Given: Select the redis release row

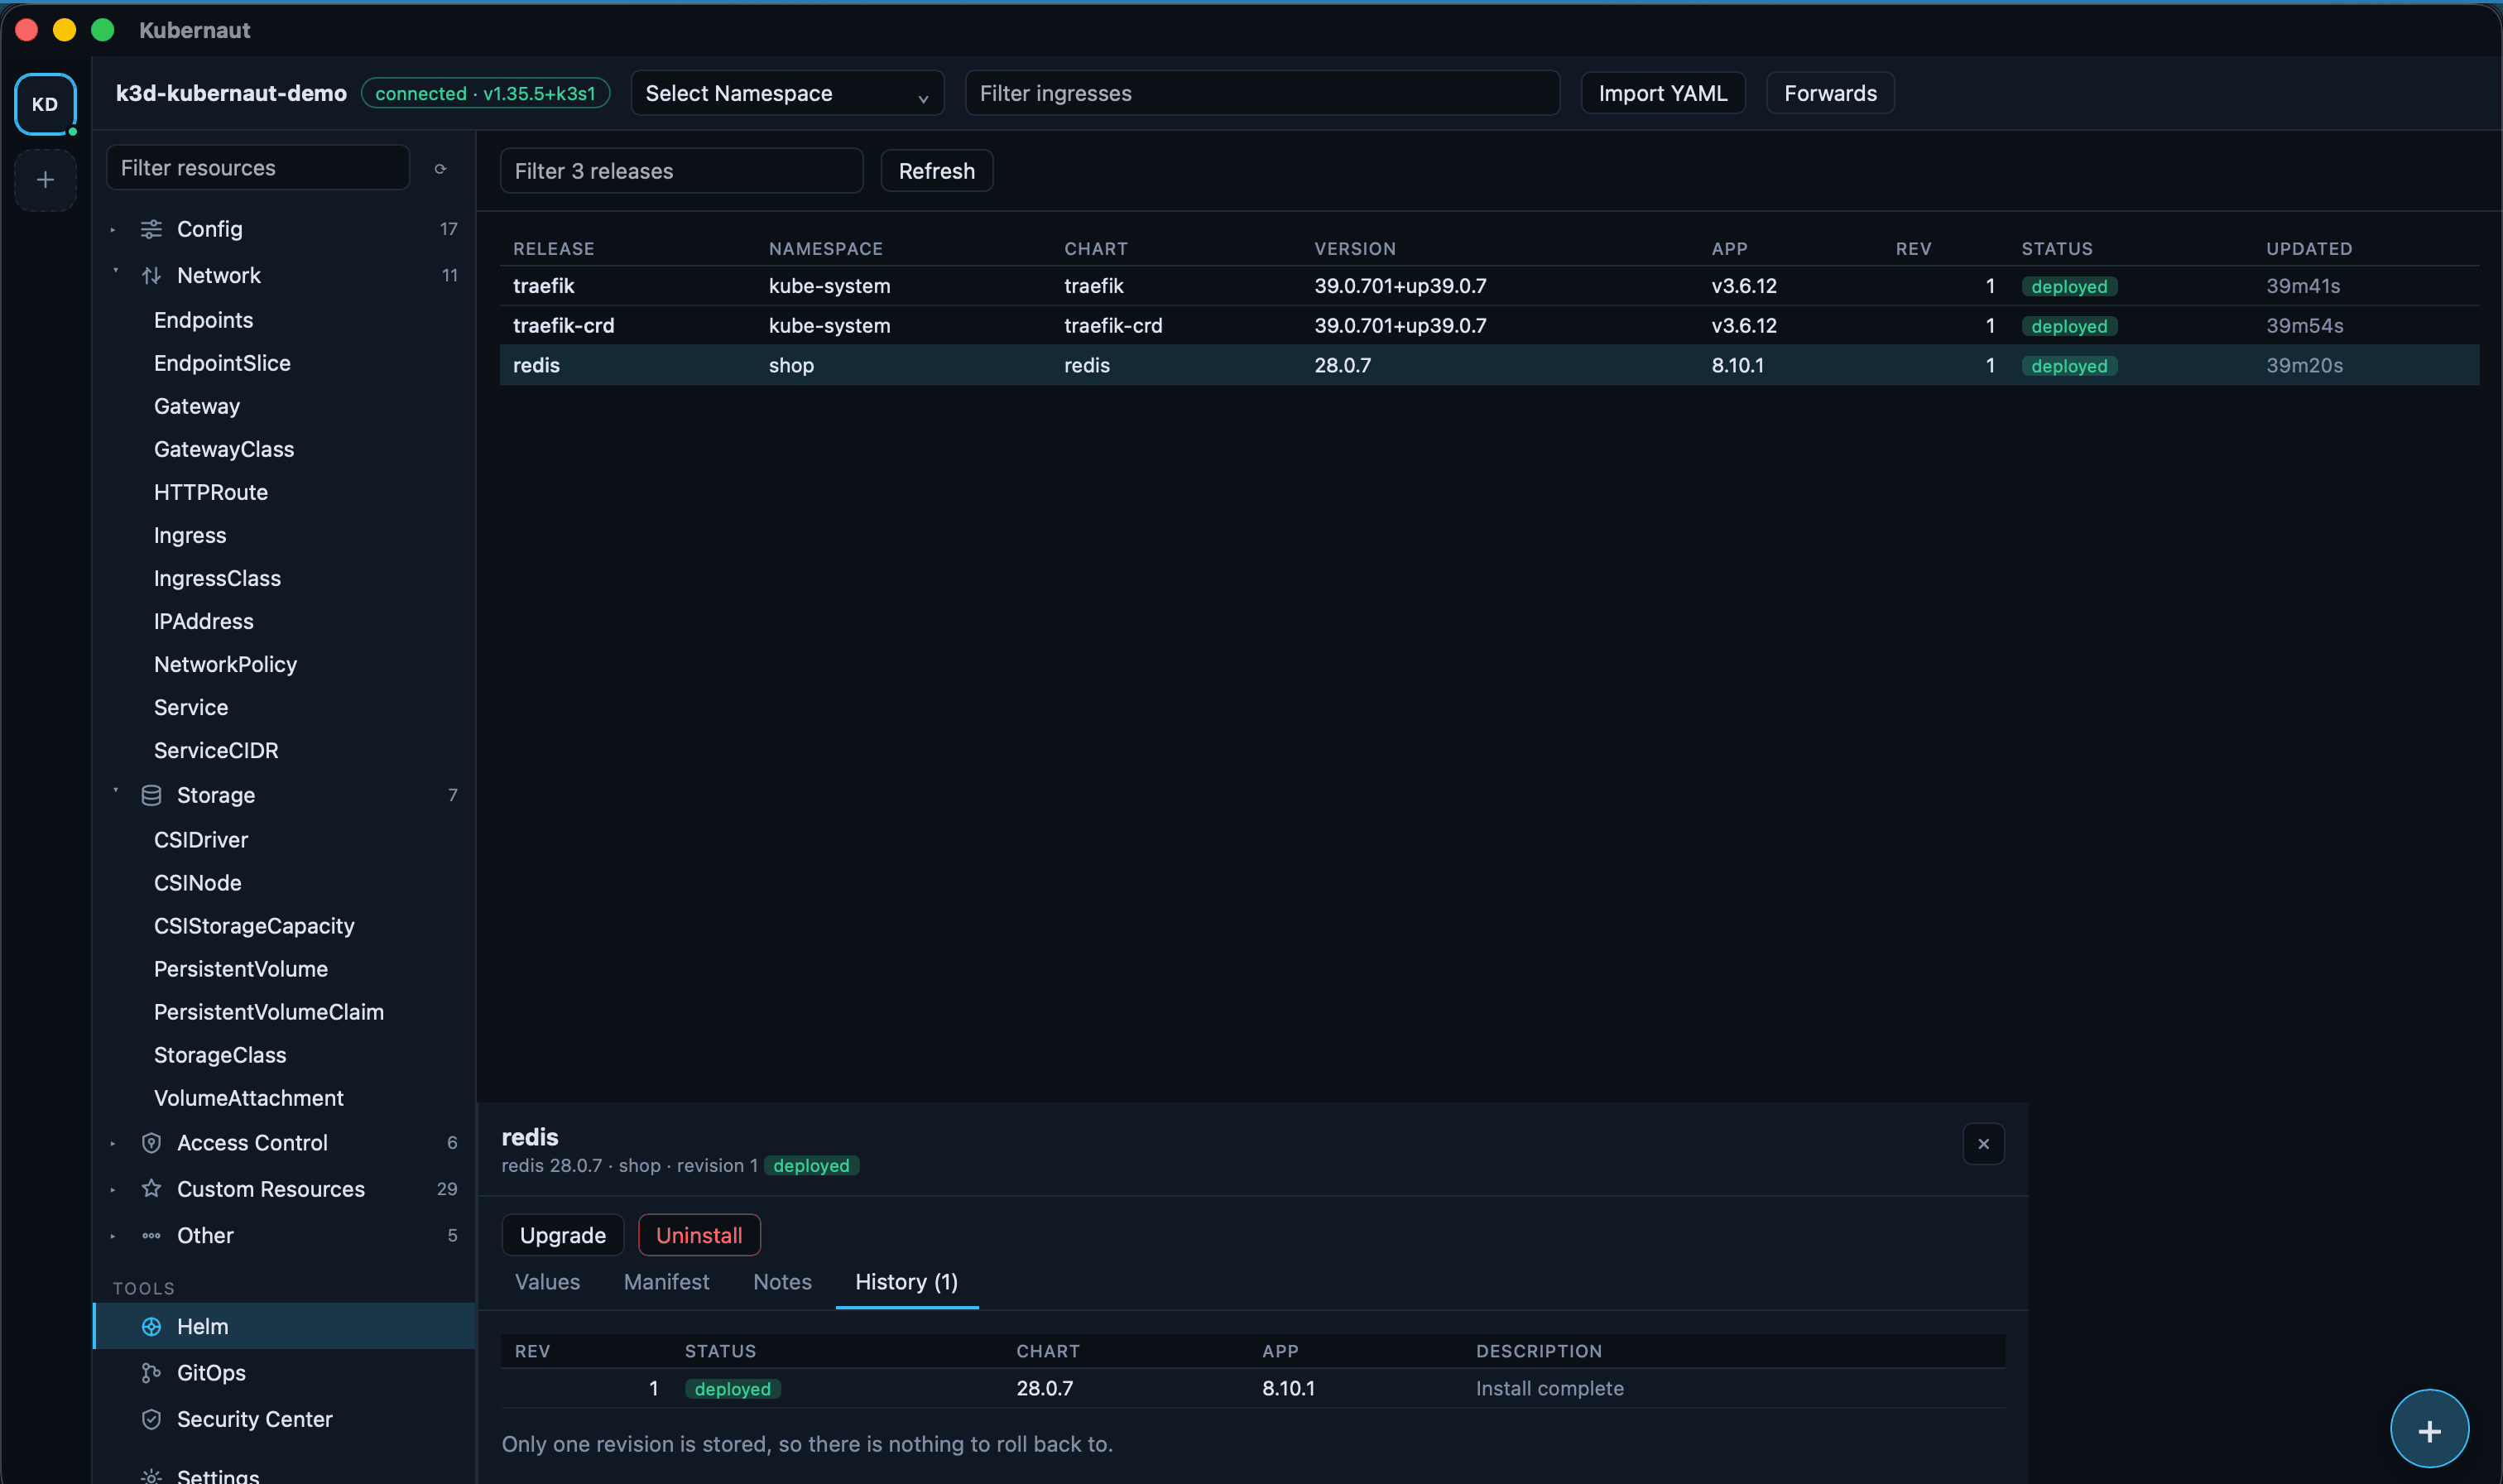Looking at the screenshot, I should point(1489,365).
